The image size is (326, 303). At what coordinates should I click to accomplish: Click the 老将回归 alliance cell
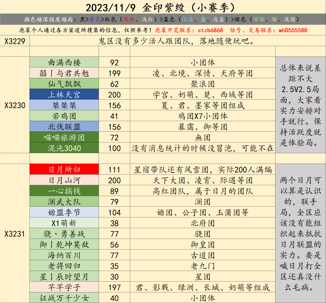(64, 266)
